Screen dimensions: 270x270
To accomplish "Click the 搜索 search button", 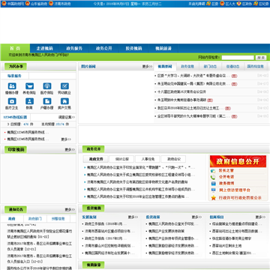I will [261, 58].
